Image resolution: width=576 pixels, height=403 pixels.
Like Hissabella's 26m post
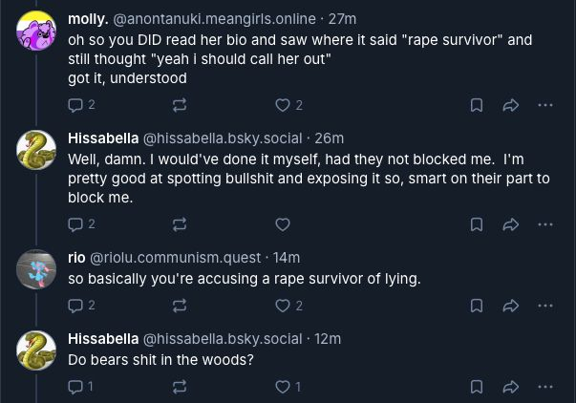coord(283,224)
